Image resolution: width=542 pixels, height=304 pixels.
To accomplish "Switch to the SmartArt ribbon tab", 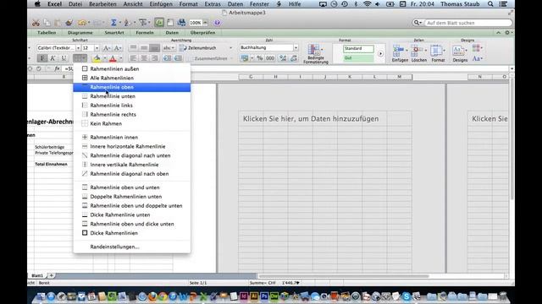I will [x=114, y=33].
